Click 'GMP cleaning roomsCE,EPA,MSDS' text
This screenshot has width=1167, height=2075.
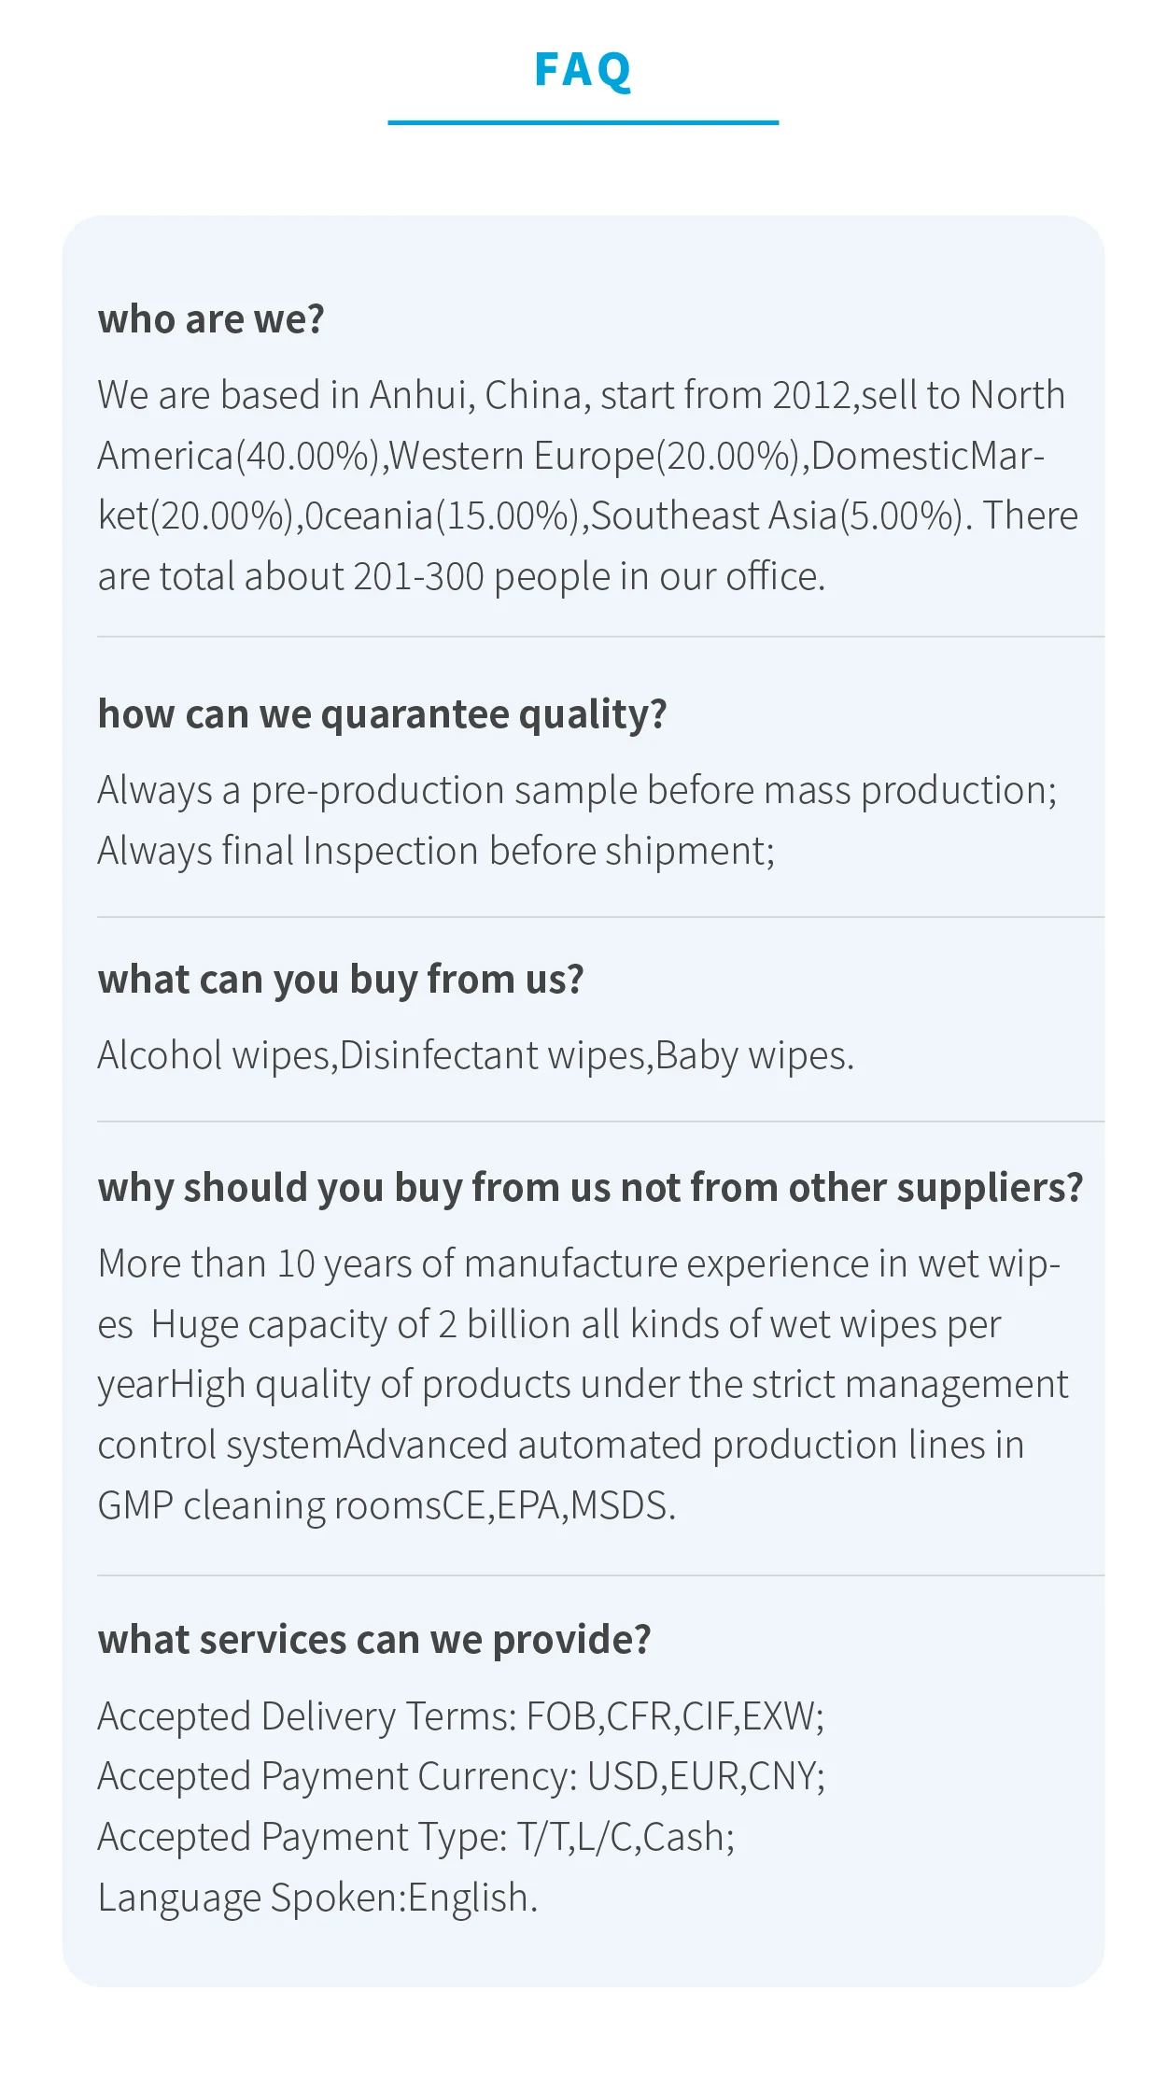click(387, 1506)
